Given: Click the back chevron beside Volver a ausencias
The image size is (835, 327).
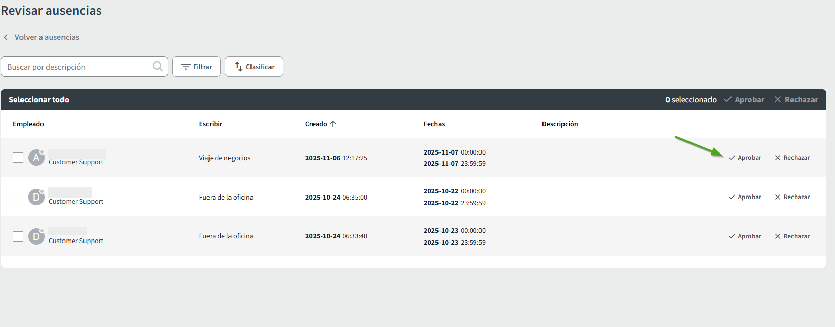Looking at the screenshot, I should 6,37.
